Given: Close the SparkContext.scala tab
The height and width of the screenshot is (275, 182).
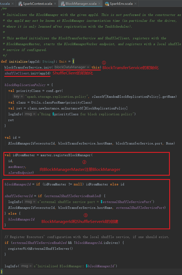Looking at the screenshot, I should pos(55,3).
